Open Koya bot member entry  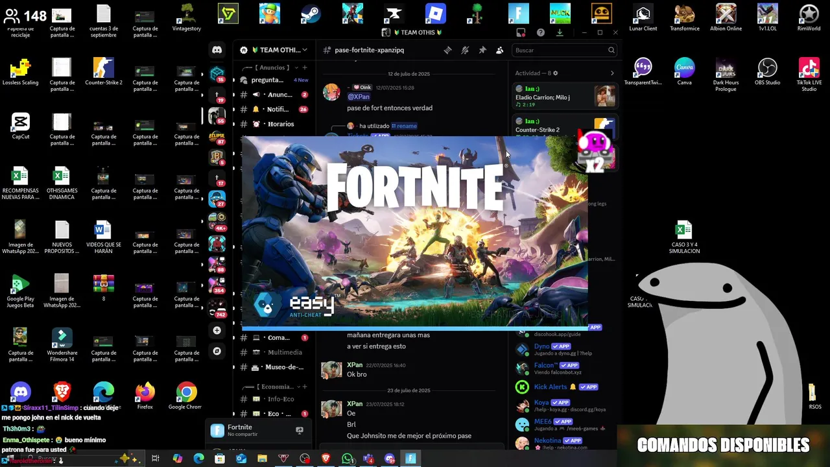[565, 406]
